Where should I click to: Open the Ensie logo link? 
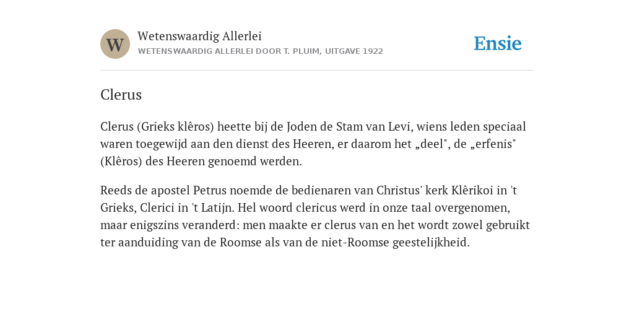[498, 43]
